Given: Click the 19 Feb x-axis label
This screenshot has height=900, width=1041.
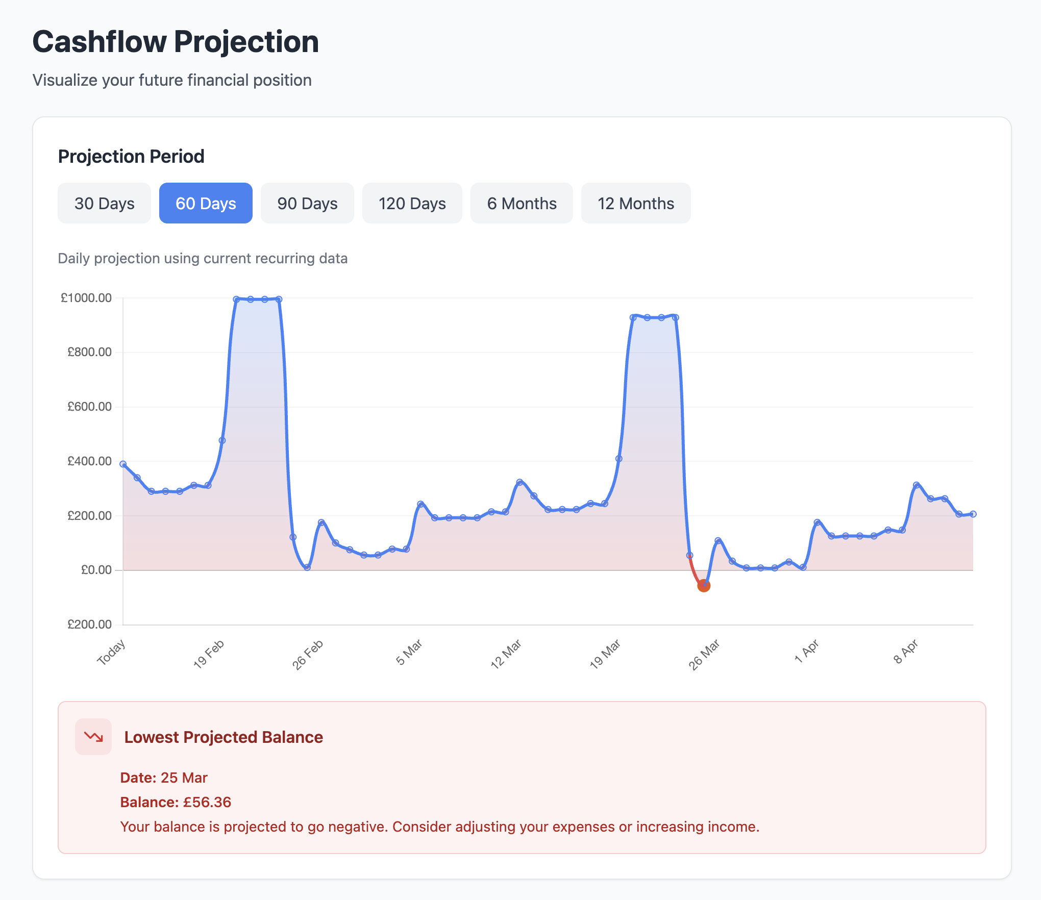Looking at the screenshot, I should click(209, 654).
